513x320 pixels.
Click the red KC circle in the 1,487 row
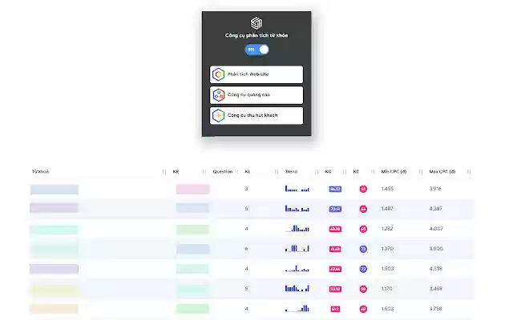click(363, 209)
